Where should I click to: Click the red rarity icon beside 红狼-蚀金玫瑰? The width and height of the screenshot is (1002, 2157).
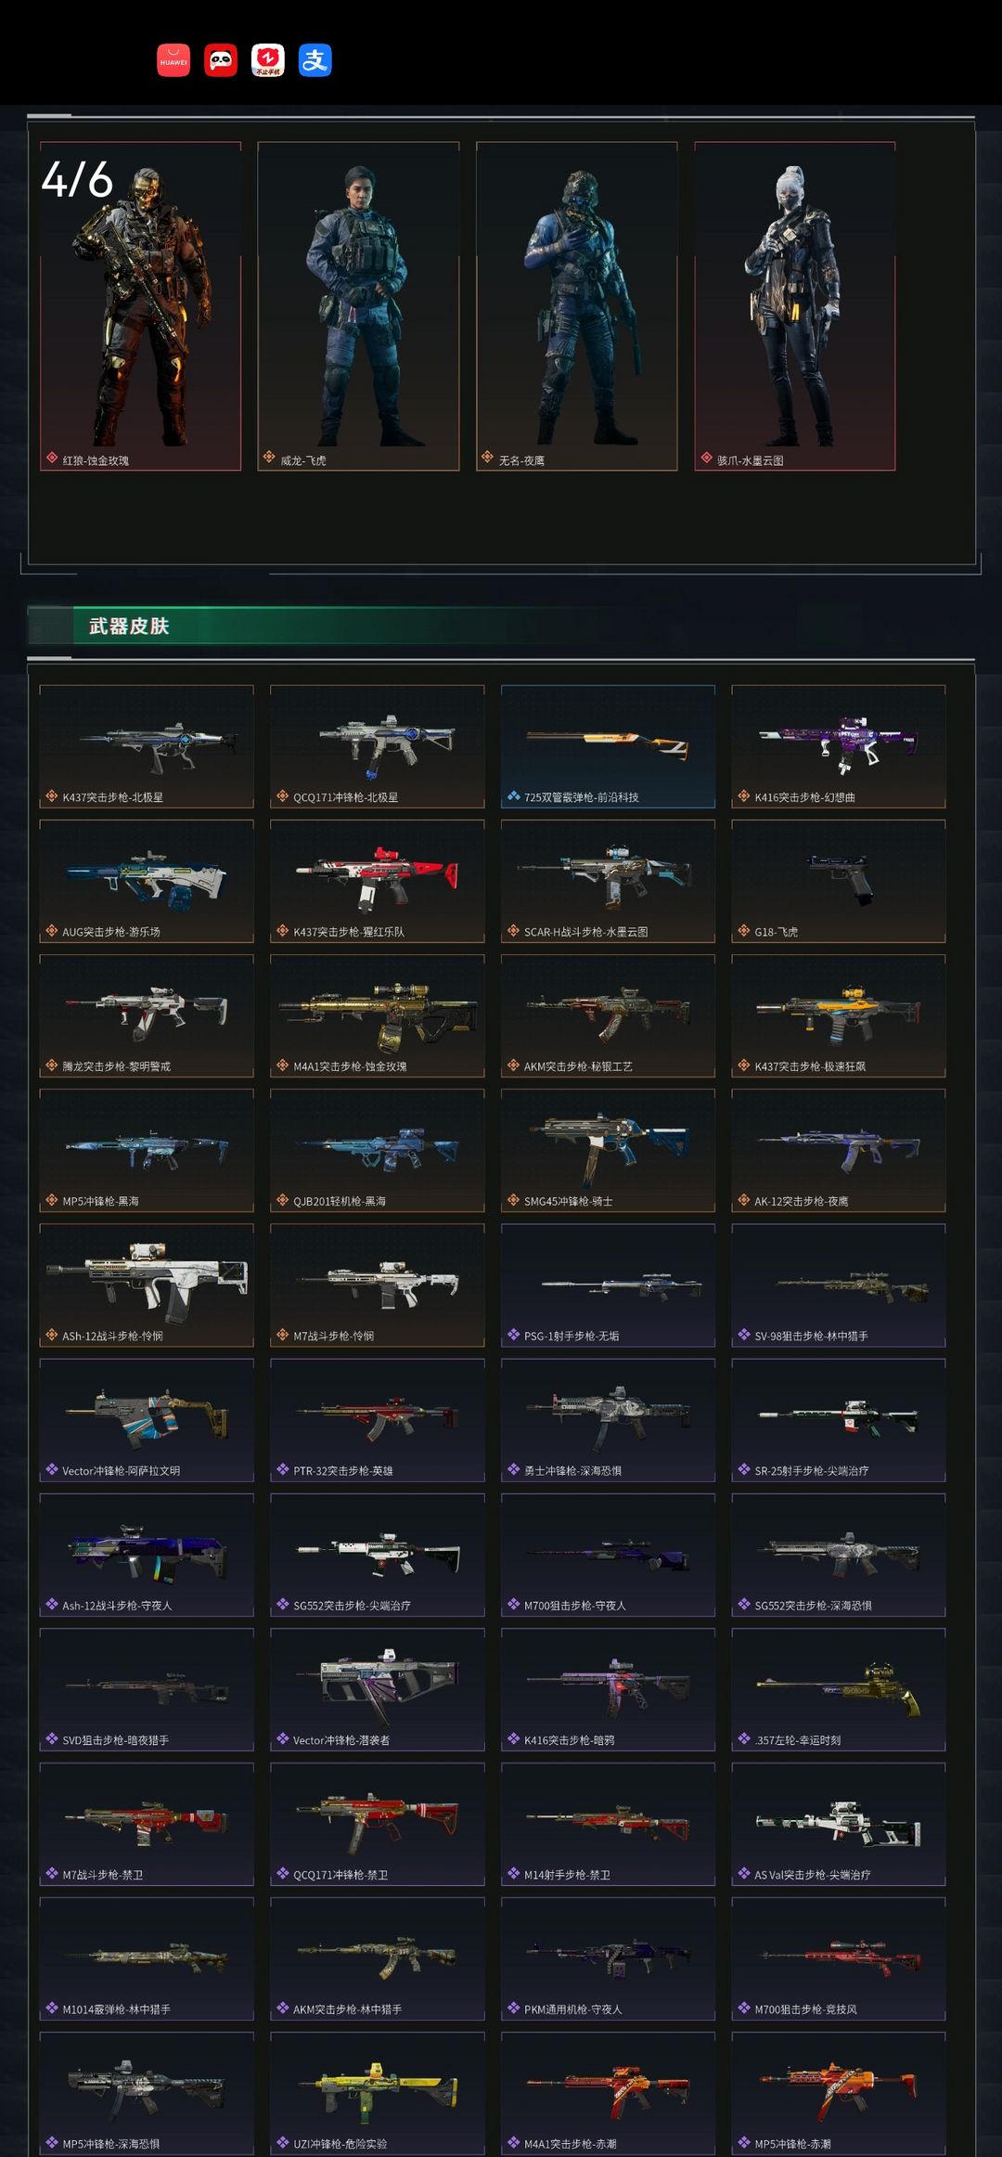click(52, 458)
